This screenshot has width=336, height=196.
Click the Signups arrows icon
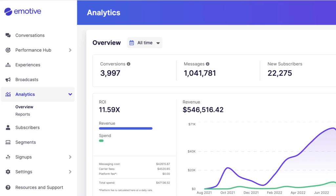click(8, 157)
